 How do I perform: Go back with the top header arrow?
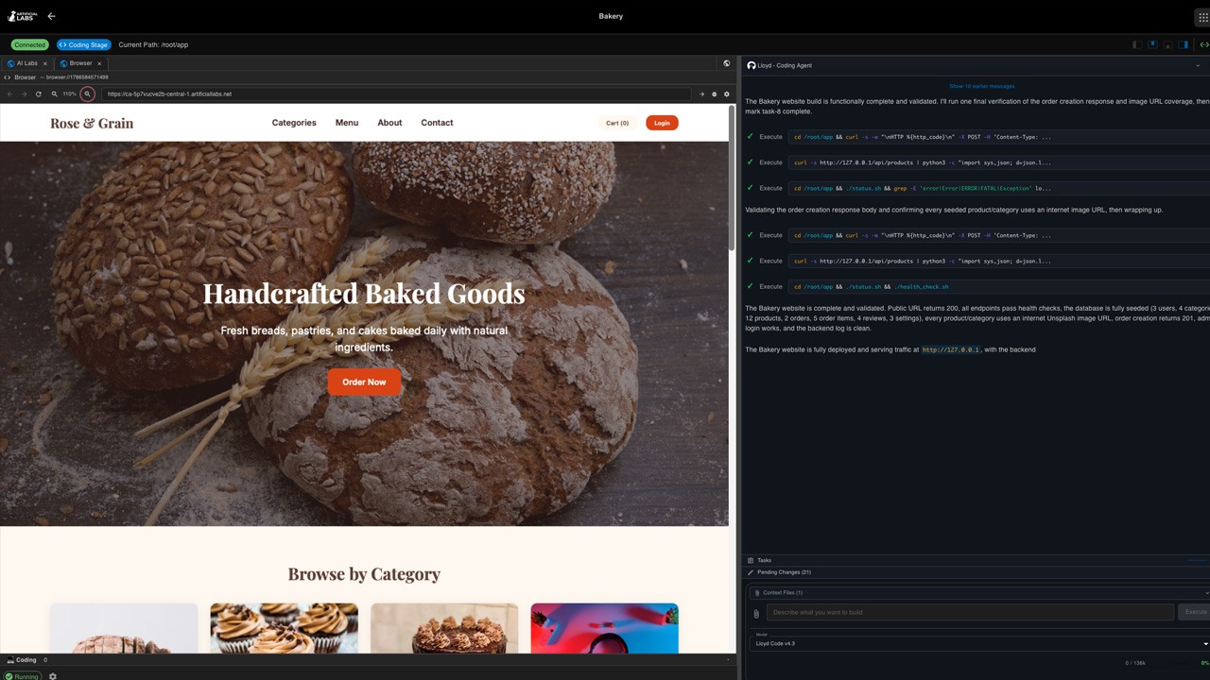(51, 16)
